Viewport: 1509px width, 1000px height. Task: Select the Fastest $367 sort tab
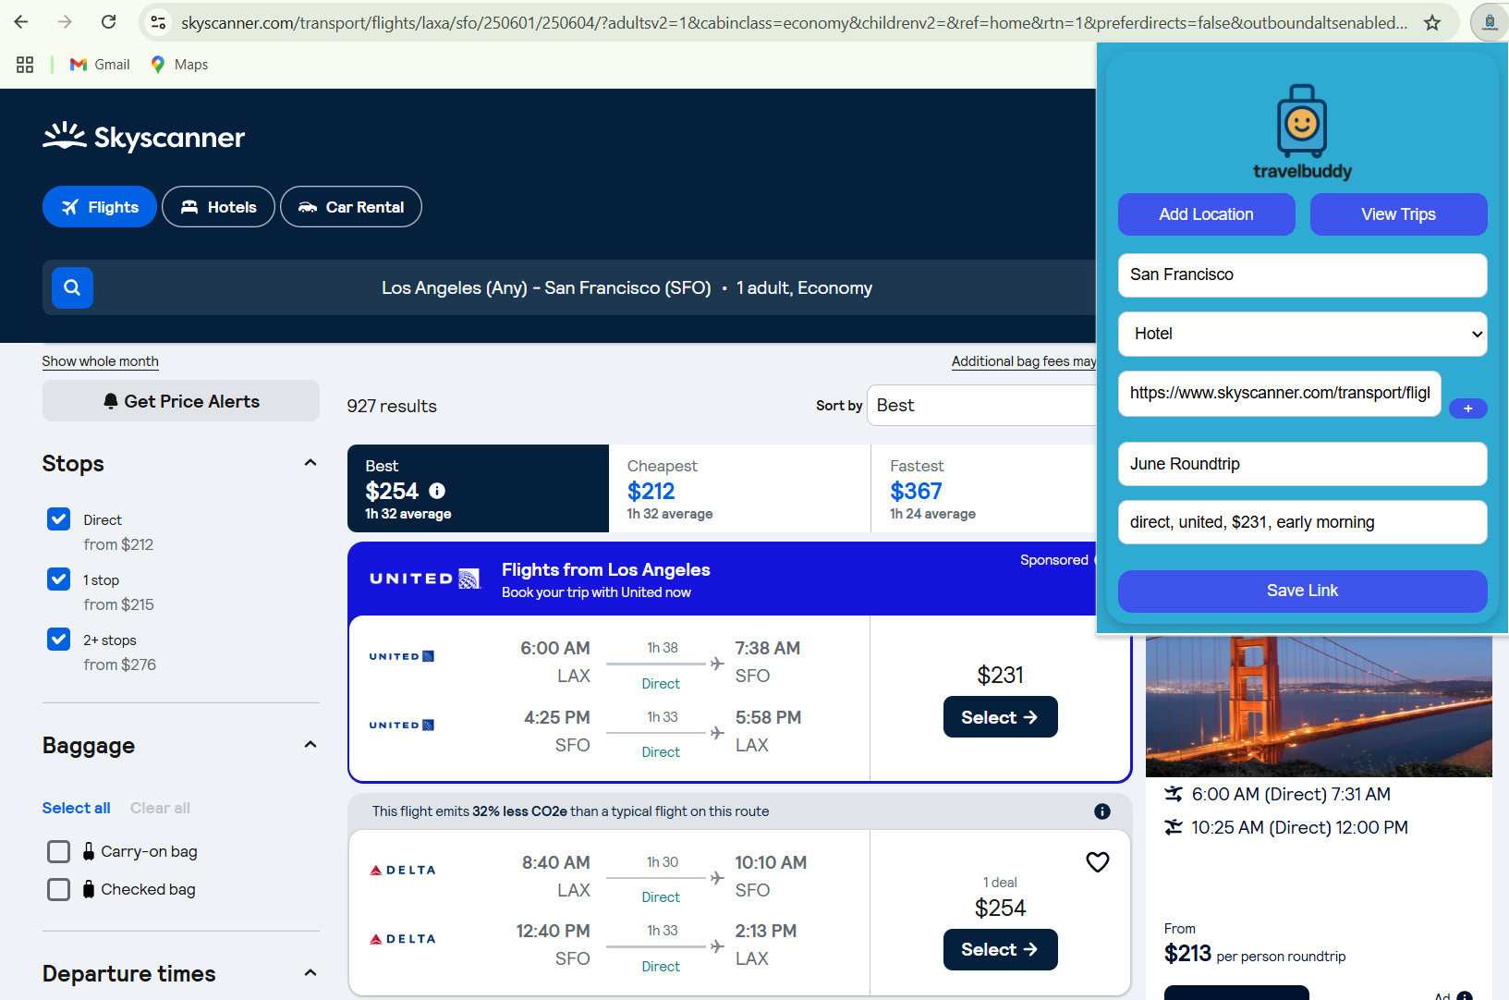pyautogui.click(x=983, y=489)
